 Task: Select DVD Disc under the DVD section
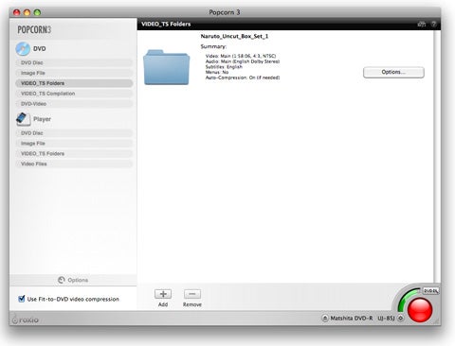pos(74,62)
